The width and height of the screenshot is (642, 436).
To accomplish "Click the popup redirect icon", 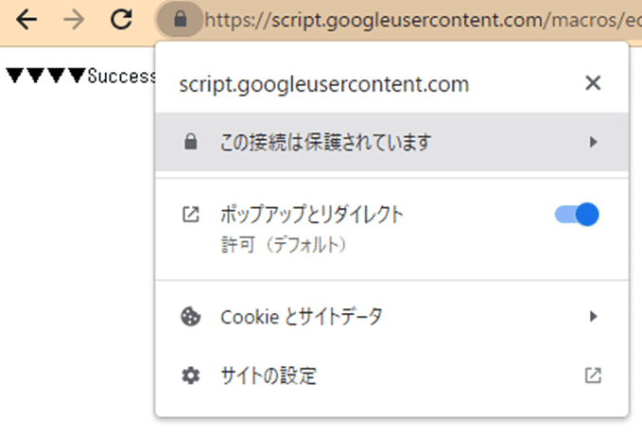I will 190,214.
